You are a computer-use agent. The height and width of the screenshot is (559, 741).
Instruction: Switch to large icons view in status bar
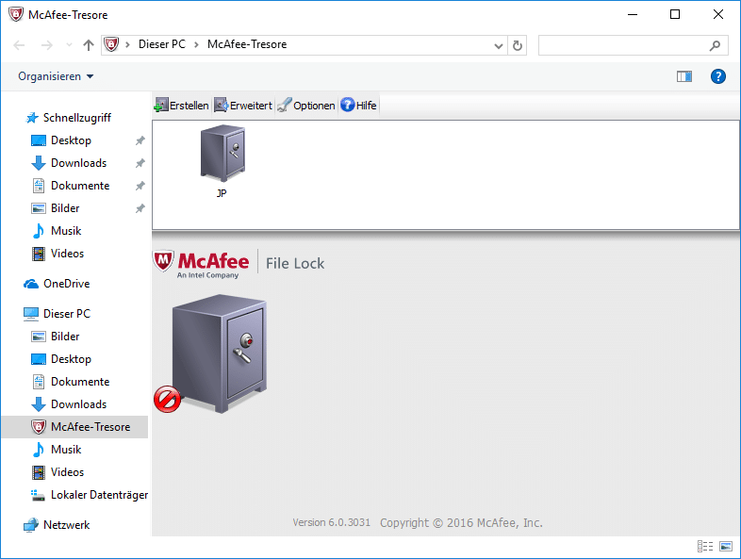(726, 546)
